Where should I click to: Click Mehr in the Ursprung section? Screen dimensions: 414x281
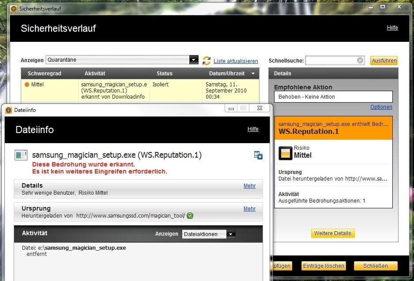249,209
